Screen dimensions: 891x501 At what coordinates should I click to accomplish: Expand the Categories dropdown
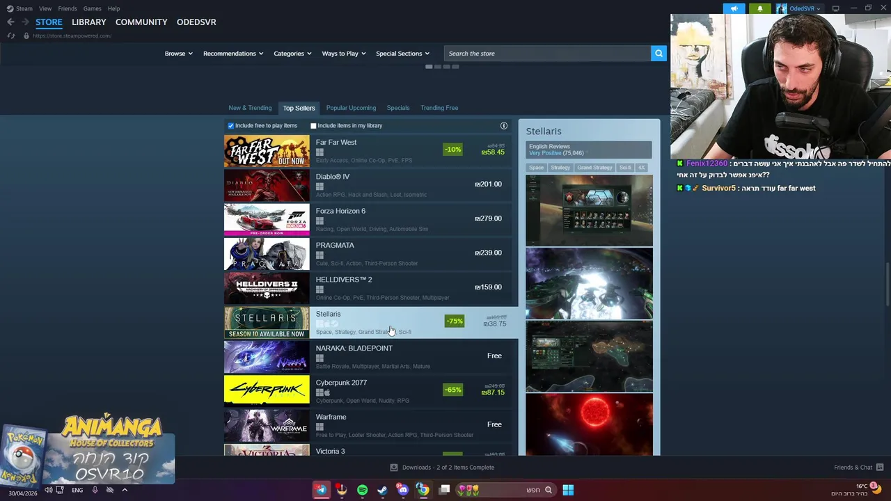(x=292, y=54)
